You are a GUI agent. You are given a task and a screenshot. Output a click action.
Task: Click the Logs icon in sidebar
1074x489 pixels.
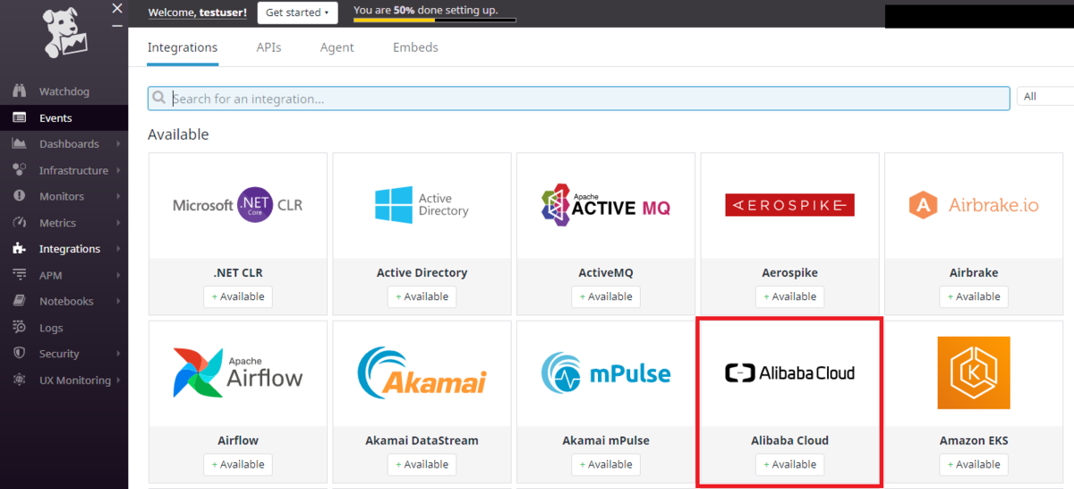(19, 328)
